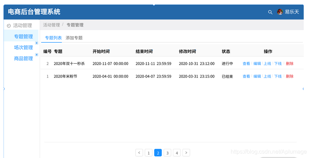This screenshot has height=158, width=310.
Task: Click 编辑 for 2020年米粉节
Action: click(x=257, y=76)
